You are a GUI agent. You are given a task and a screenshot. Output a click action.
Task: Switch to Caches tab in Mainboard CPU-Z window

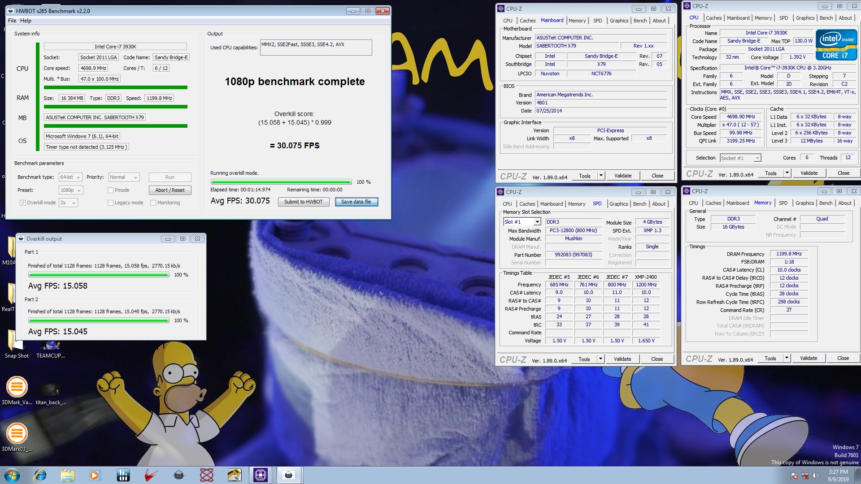coord(527,21)
